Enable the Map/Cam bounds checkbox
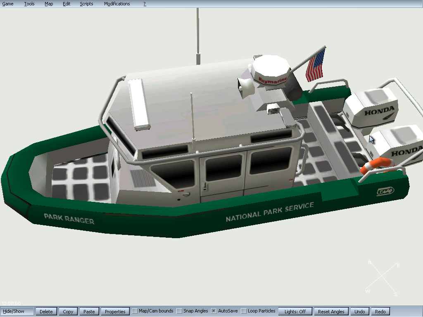423x317 pixels. (x=135, y=311)
